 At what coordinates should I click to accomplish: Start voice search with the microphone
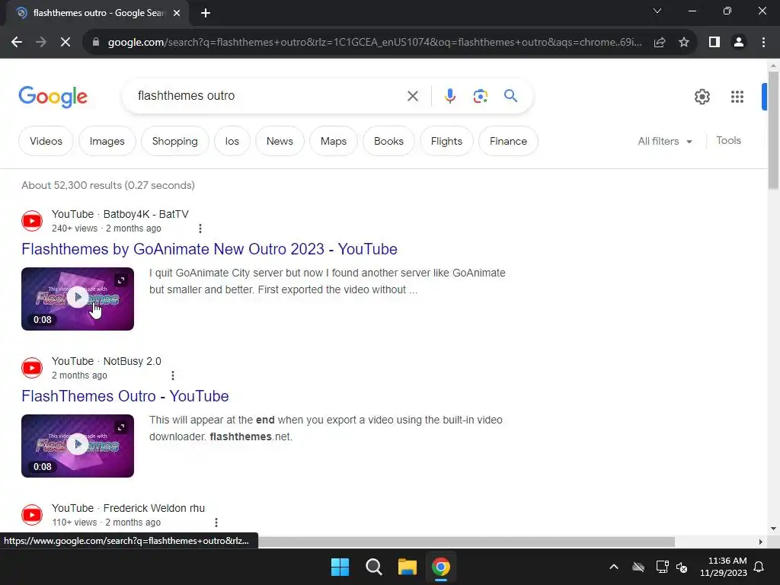click(449, 96)
